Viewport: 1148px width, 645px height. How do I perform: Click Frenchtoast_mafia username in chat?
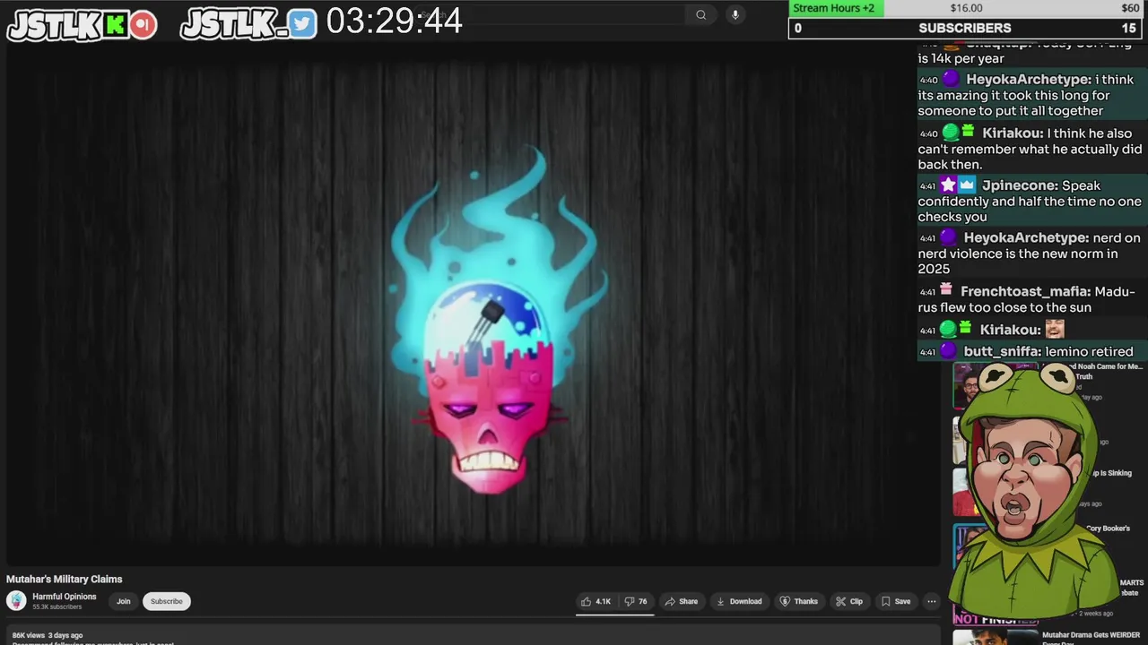point(1025,291)
